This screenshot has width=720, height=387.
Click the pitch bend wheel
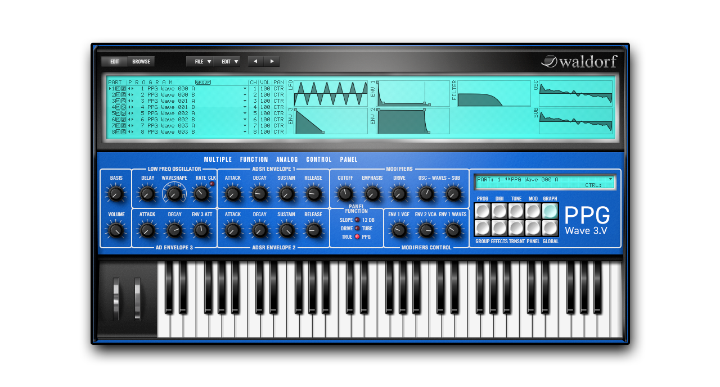coord(116,298)
